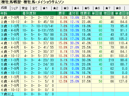Sort by 単適回値 column header
The height and width of the screenshot is (96, 129).
click(x=122, y=13)
